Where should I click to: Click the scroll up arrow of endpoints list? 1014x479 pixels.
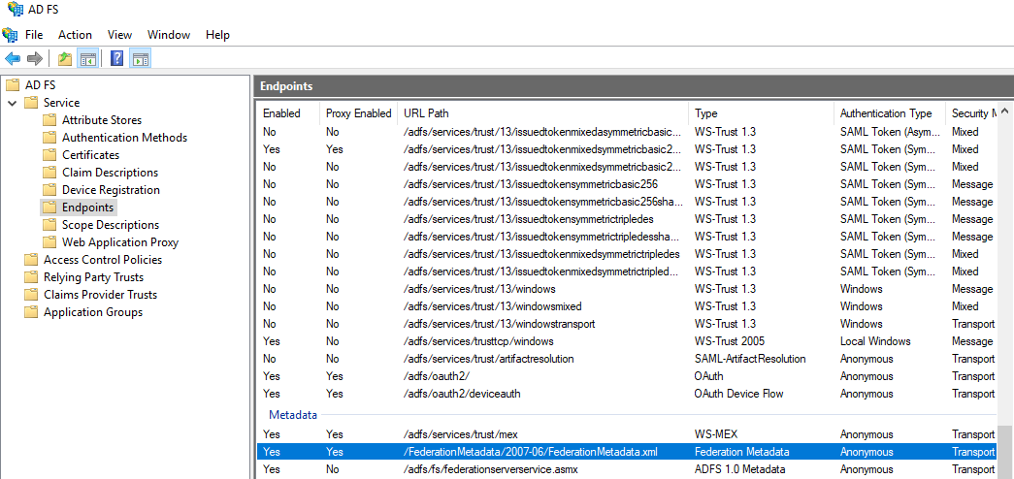(1003, 112)
